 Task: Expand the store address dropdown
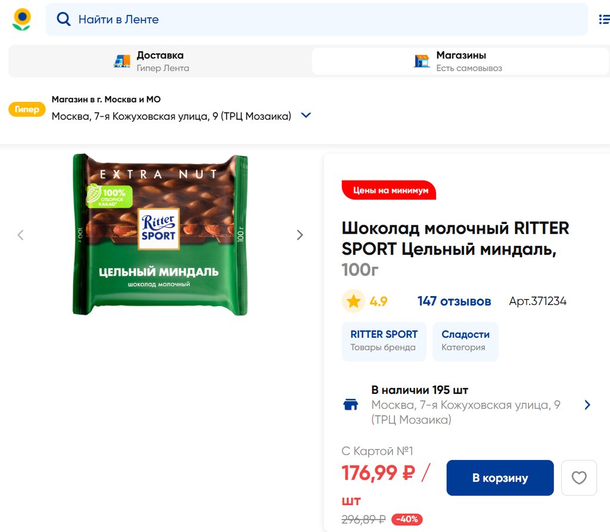tap(306, 116)
